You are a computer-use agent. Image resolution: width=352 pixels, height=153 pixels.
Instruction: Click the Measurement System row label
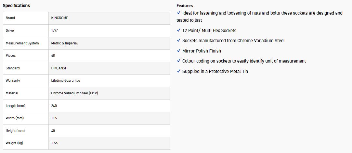coord(22,43)
